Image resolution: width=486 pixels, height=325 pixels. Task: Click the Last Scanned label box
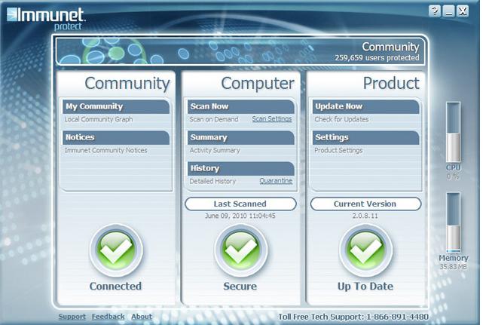click(x=240, y=204)
